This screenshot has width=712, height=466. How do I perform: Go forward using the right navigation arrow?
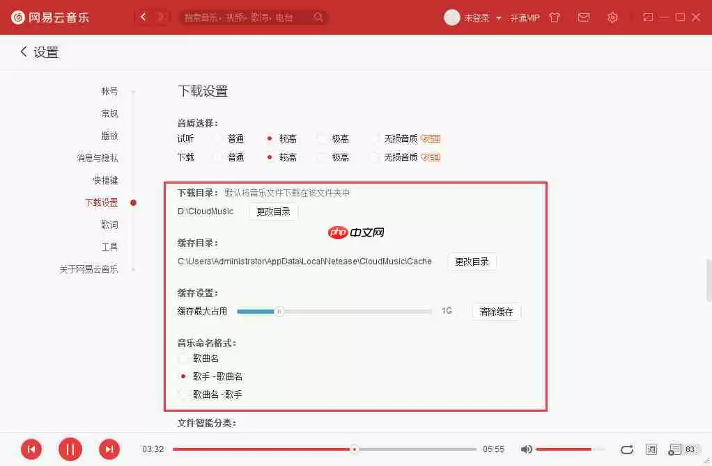tap(161, 16)
